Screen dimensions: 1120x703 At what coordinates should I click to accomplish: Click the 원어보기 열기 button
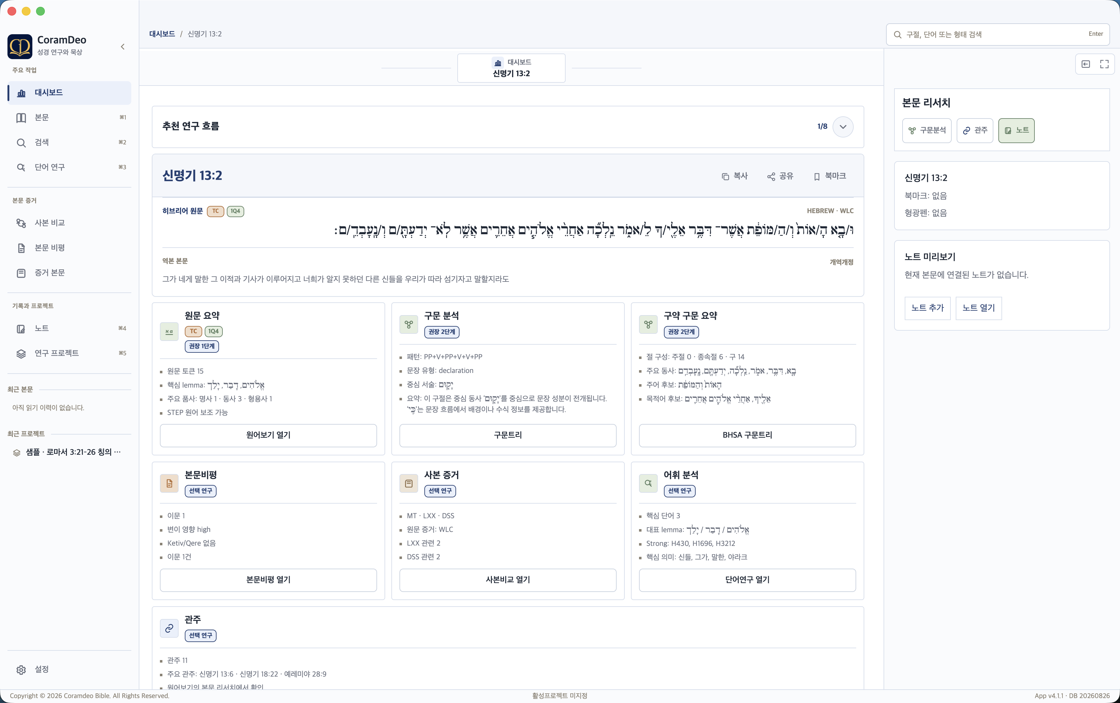click(268, 435)
